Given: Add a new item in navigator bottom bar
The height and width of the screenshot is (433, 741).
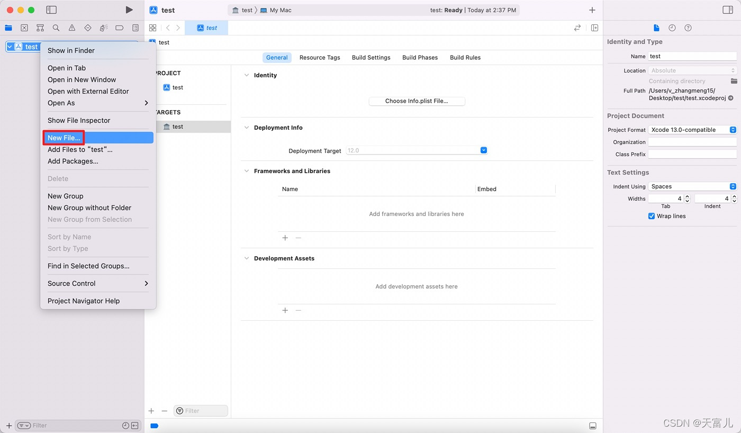Looking at the screenshot, I should click(9, 426).
